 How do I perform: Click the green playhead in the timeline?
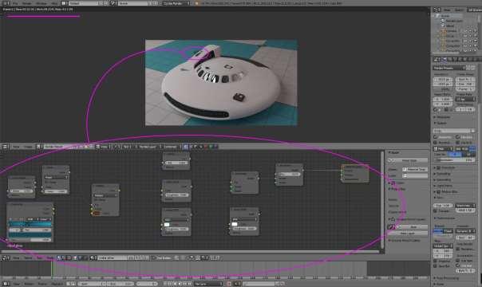click(52, 269)
